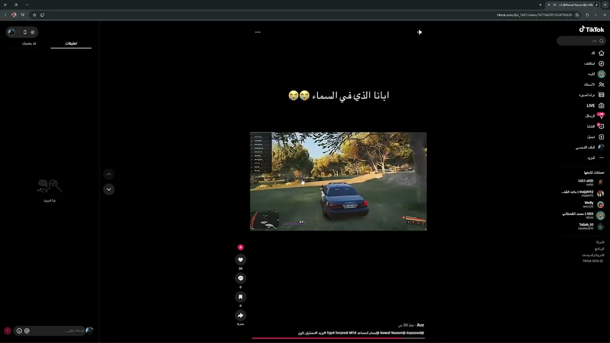This screenshot has height=343, width=610.
Task: Click the site info icon in the address bar
Action: [x=577, y=15]
